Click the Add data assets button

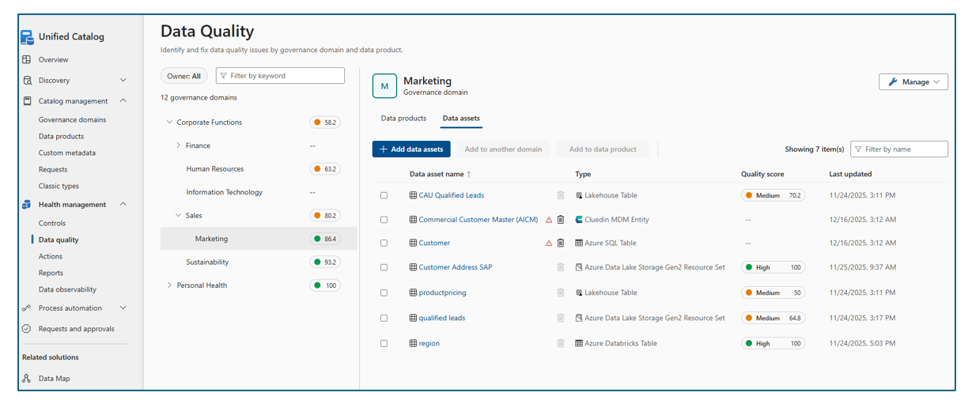coord(411,149)
